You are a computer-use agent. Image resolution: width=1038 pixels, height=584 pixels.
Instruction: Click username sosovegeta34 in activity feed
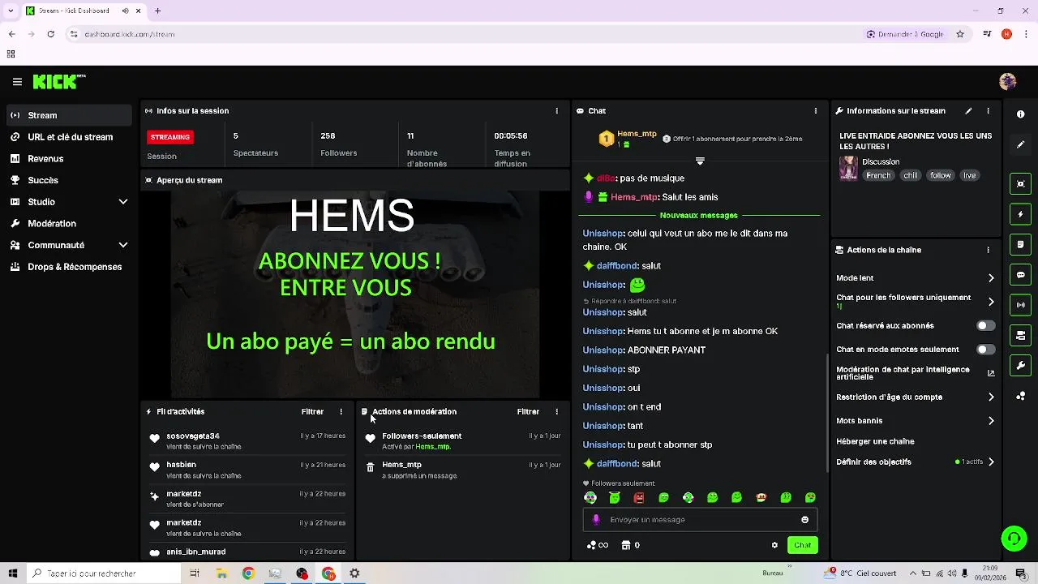(193, 436)
